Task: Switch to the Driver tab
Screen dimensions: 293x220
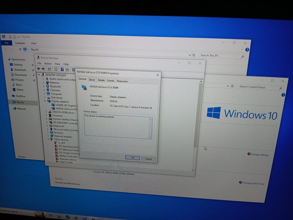Action: pos(92,80)
